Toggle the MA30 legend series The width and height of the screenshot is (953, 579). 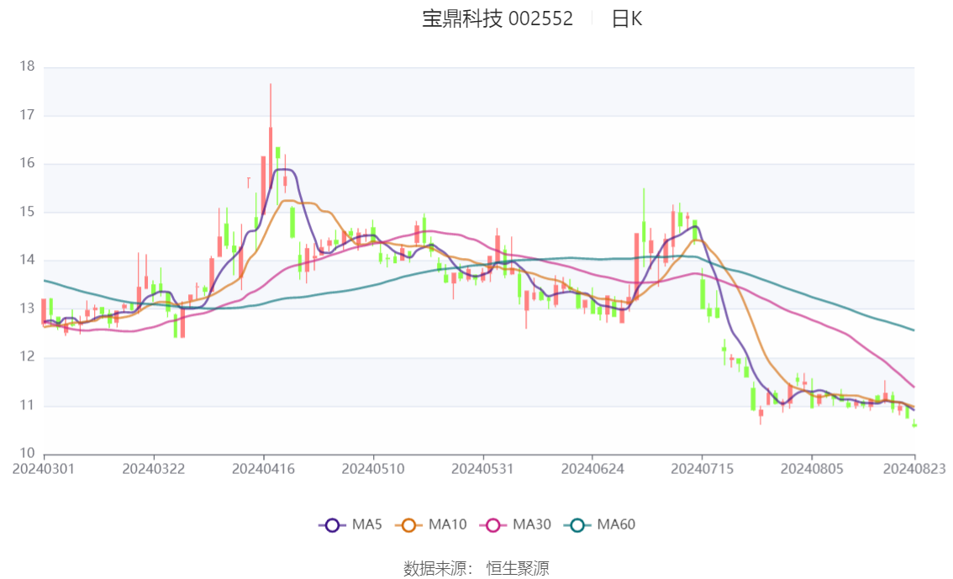pos(515,525)
